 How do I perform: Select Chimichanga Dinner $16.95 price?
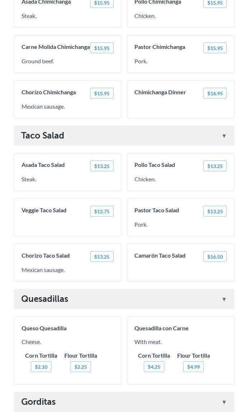coord(215,94)
